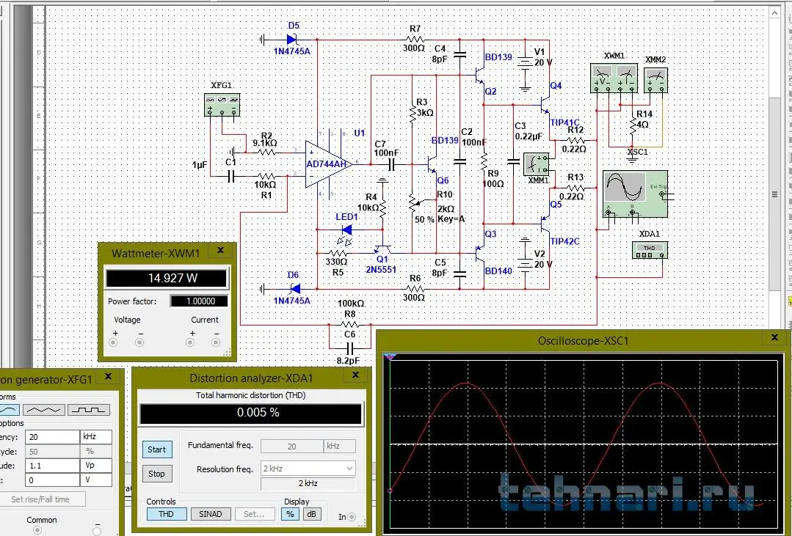Select the XMM1 multimeter instrument icon

coord(537,164)
